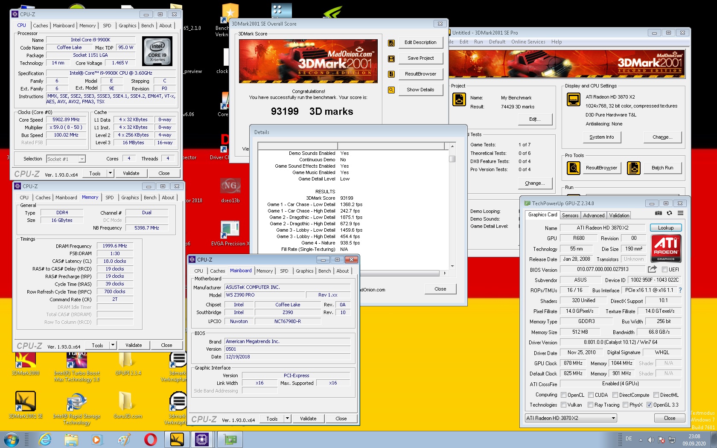717x448 pixels.
Task: Click the Batch Run icon in Pro Tools
Action: click(634, 168)
